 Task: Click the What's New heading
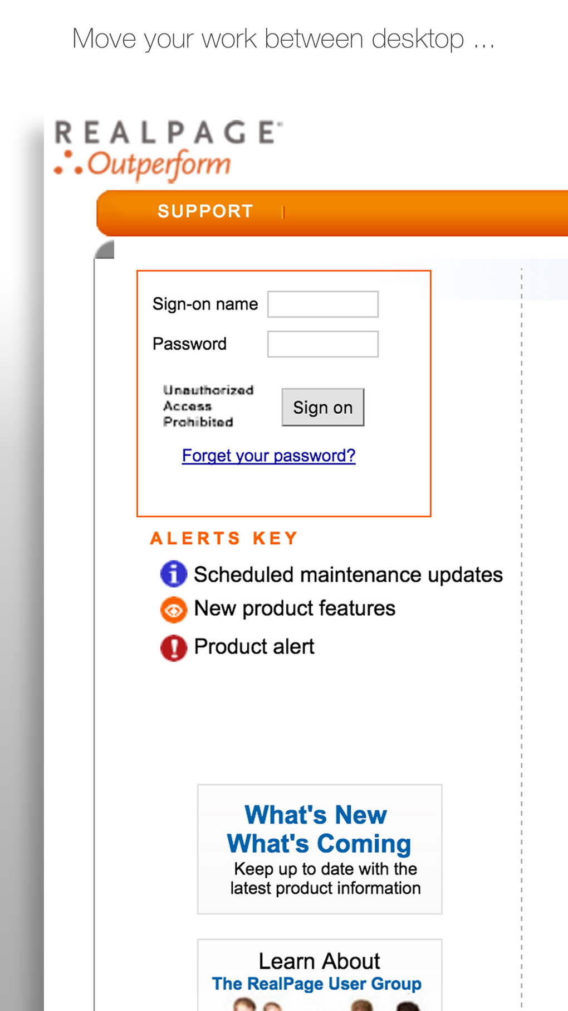tap(316, 815)
